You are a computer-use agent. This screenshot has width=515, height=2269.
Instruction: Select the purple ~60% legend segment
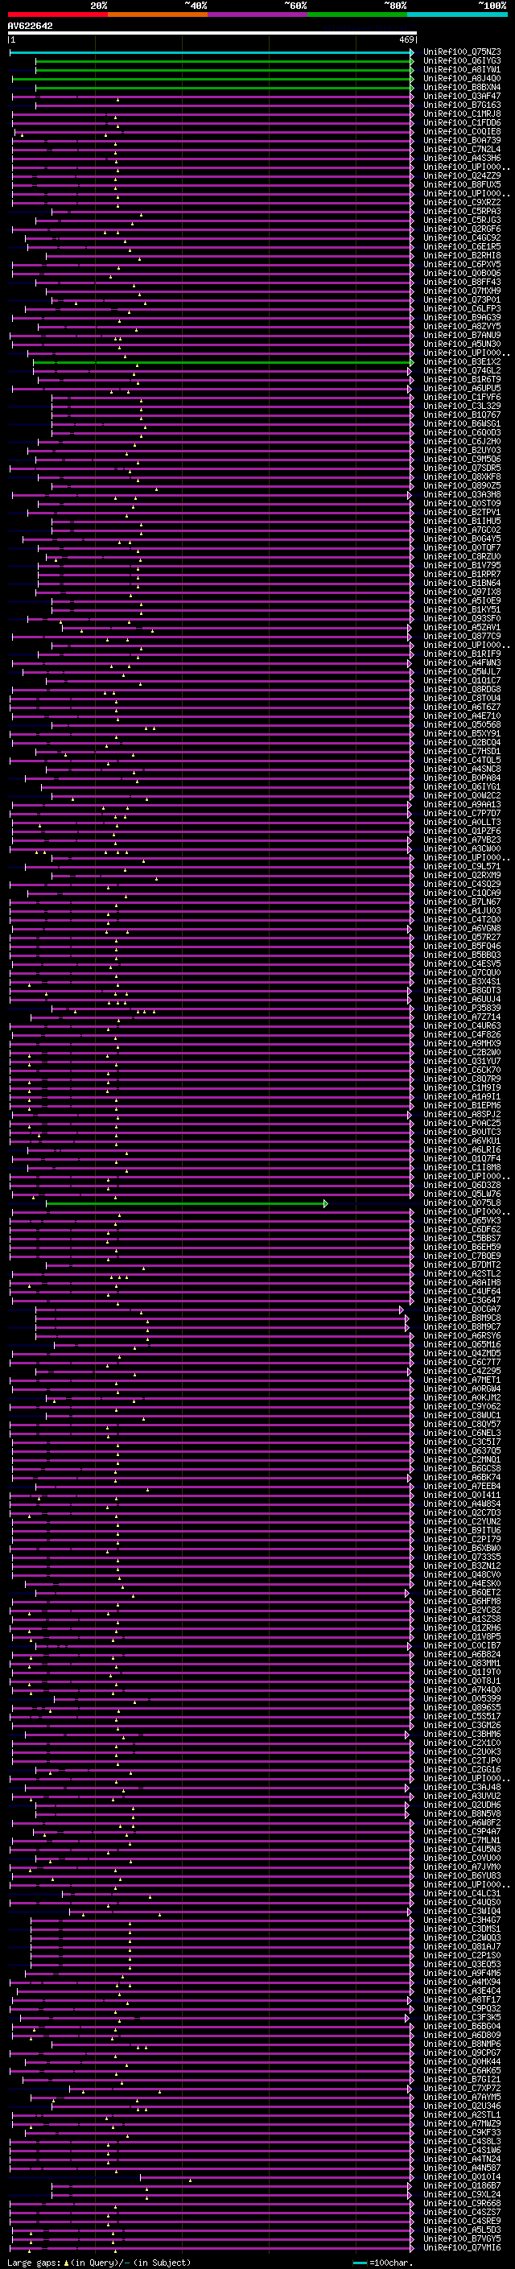[x=257, y=14]
